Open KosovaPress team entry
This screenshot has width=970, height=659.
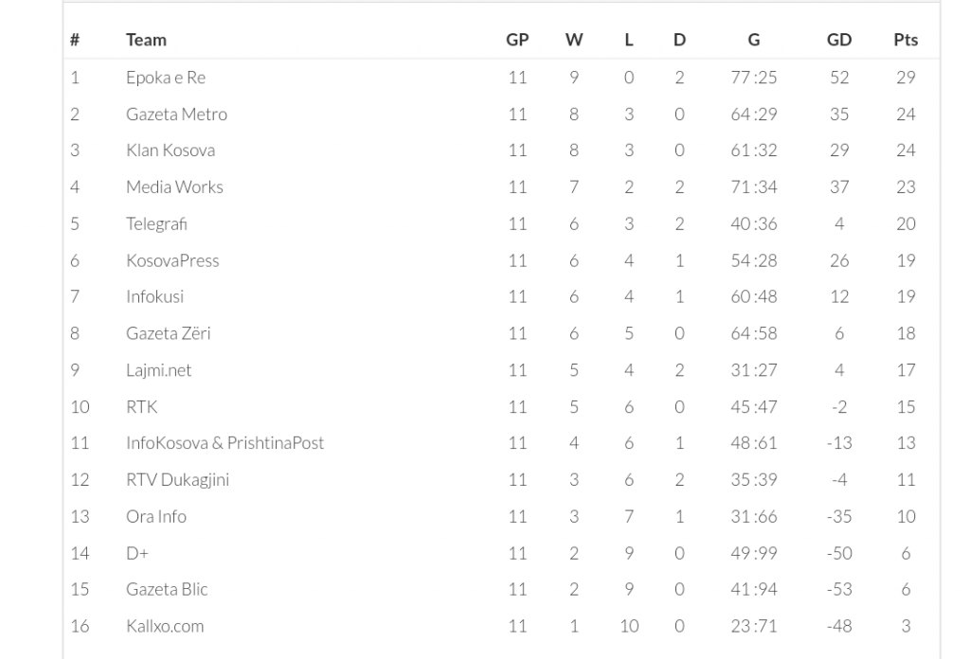pyautogui.click(x=172, y=260)
